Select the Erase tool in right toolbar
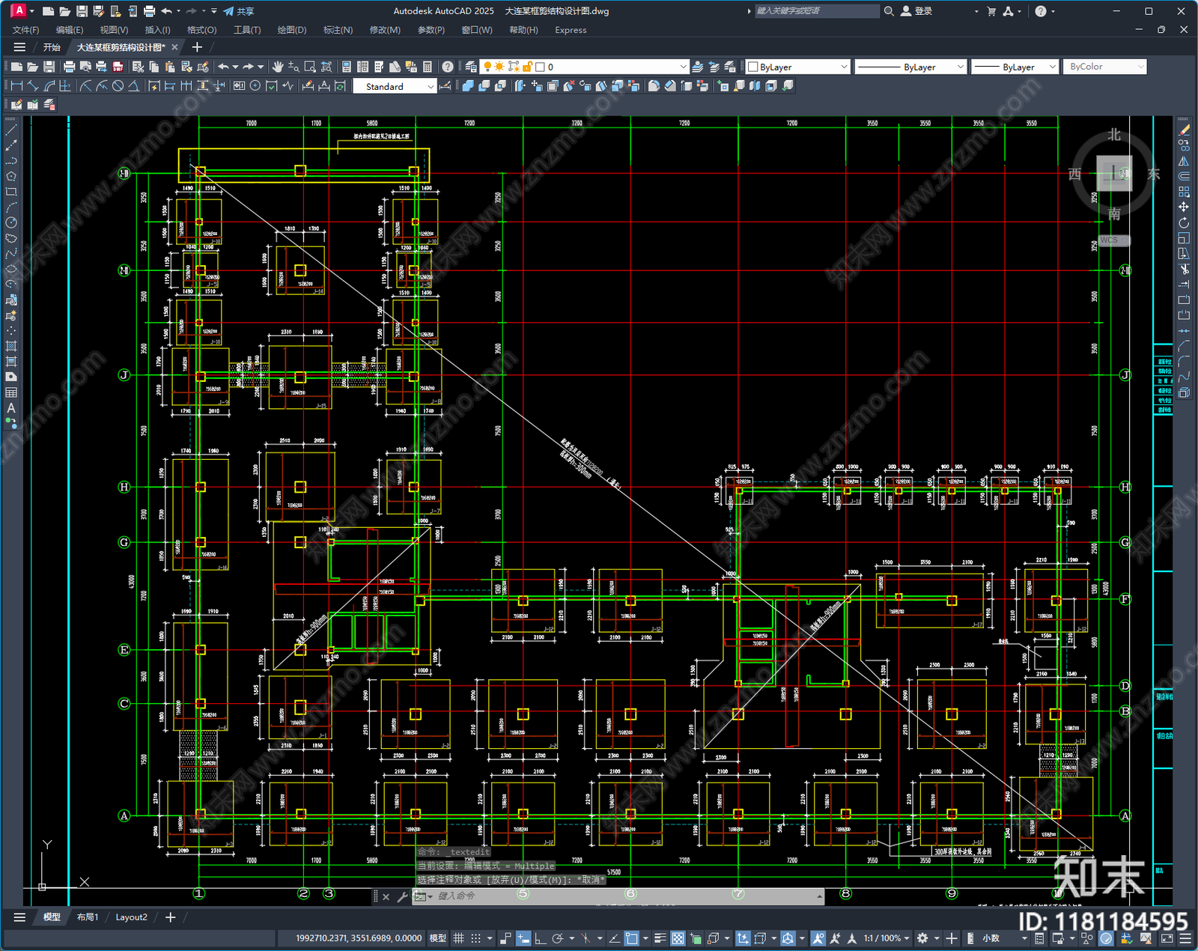This screenshot has width=1198, height=951. (1184, 130)
